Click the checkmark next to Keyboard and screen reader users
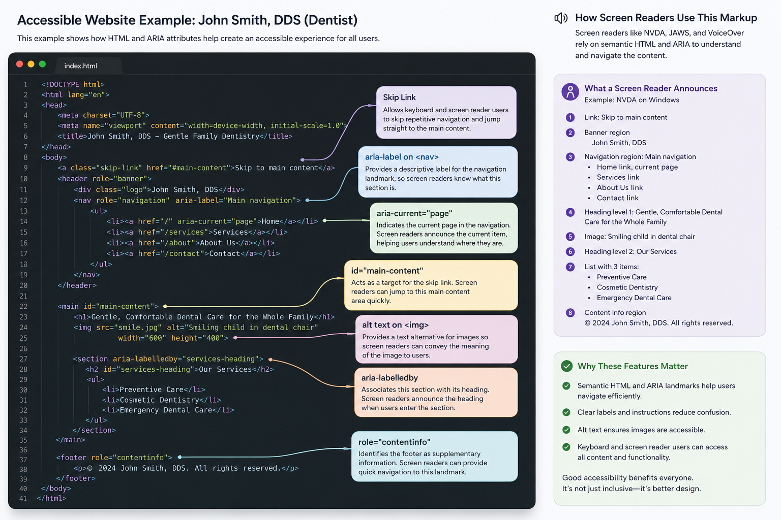 pos(566,447)
